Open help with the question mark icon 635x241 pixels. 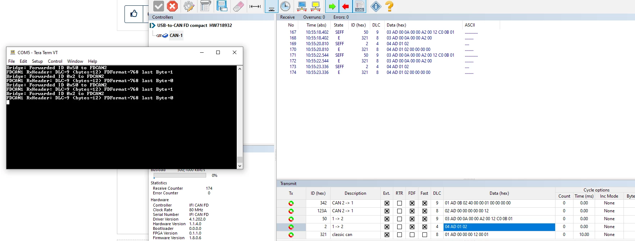(x=389, y=6)
